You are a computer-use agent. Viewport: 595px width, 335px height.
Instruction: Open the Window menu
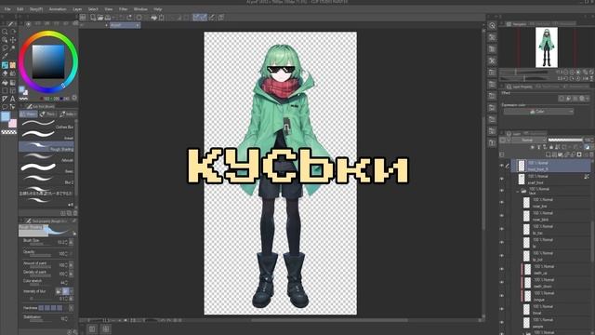[x=140, y=9]
